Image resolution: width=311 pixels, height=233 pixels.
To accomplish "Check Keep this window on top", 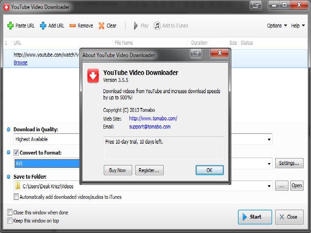I will tap(10, 221).
